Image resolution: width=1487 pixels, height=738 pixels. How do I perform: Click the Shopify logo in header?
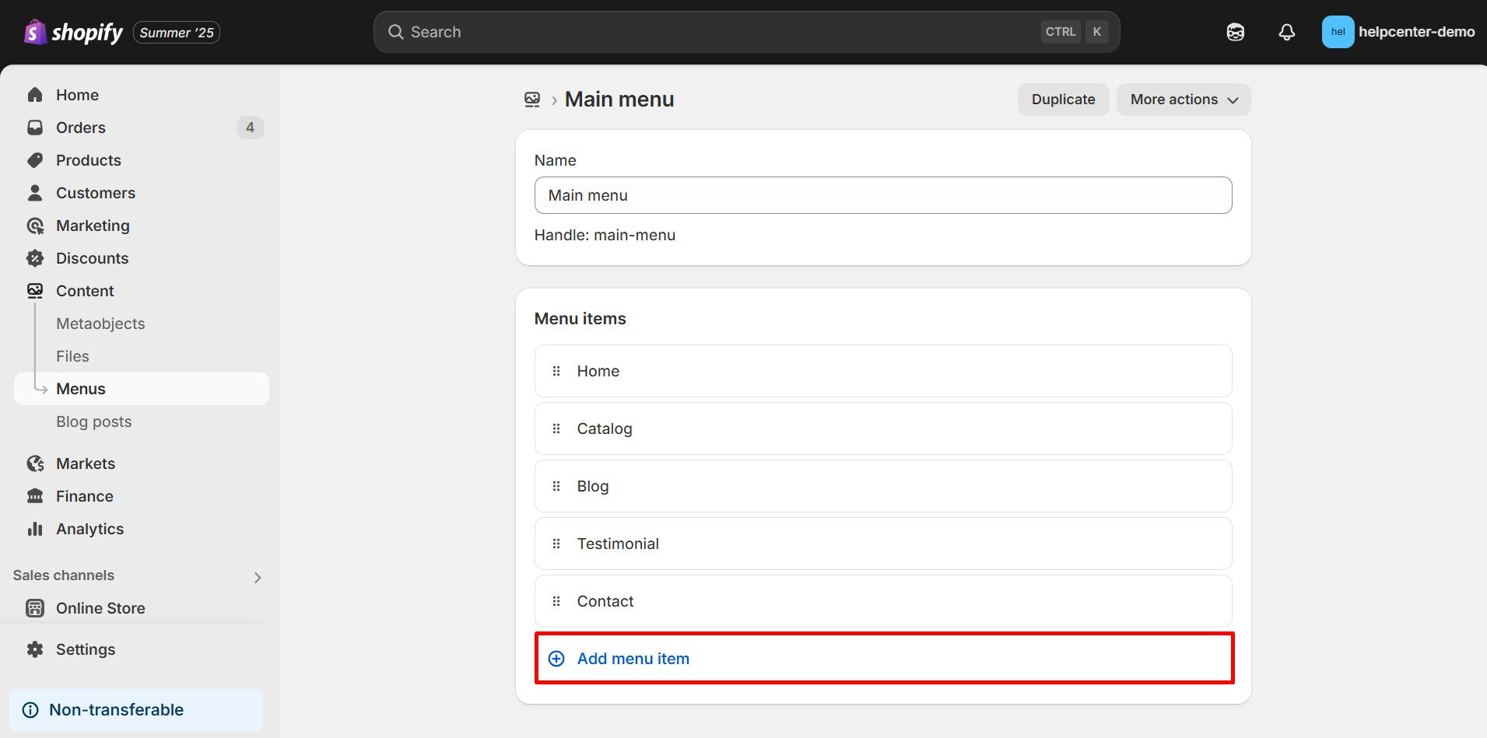74,32
